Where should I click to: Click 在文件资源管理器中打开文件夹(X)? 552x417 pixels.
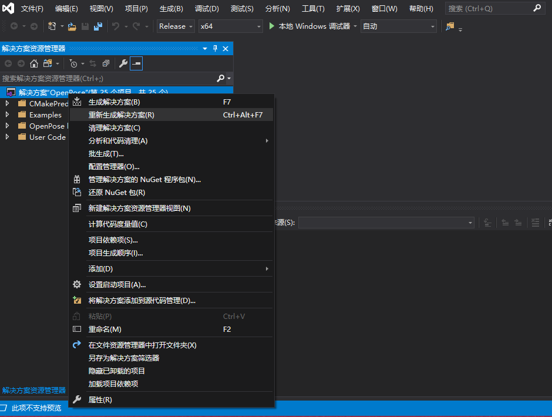pyautogui.click(x=171, y=345)
